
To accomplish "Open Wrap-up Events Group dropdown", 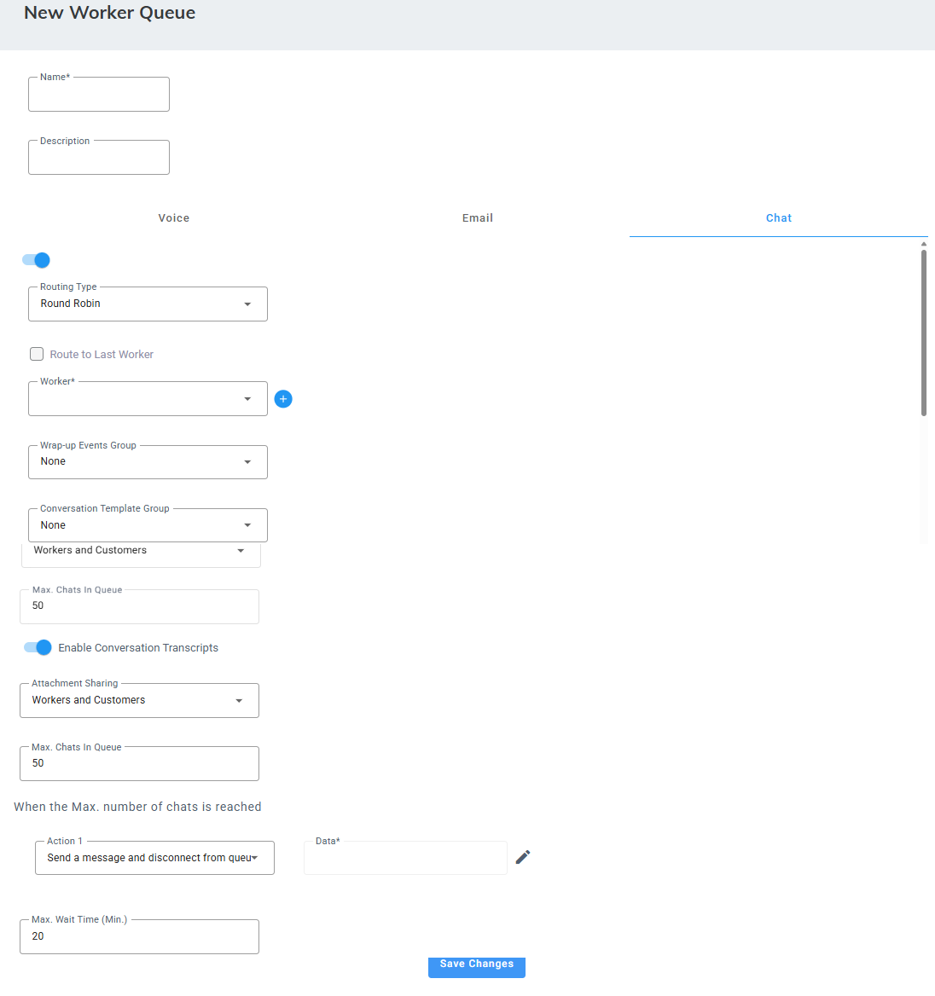I will coord(148,462).
